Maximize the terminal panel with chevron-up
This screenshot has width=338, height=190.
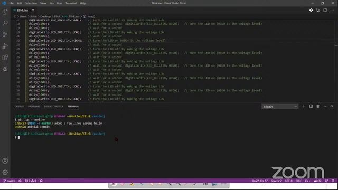325,106
